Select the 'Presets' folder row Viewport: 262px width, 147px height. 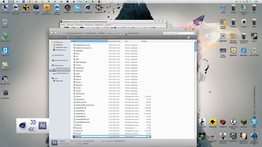coord(112,82)
